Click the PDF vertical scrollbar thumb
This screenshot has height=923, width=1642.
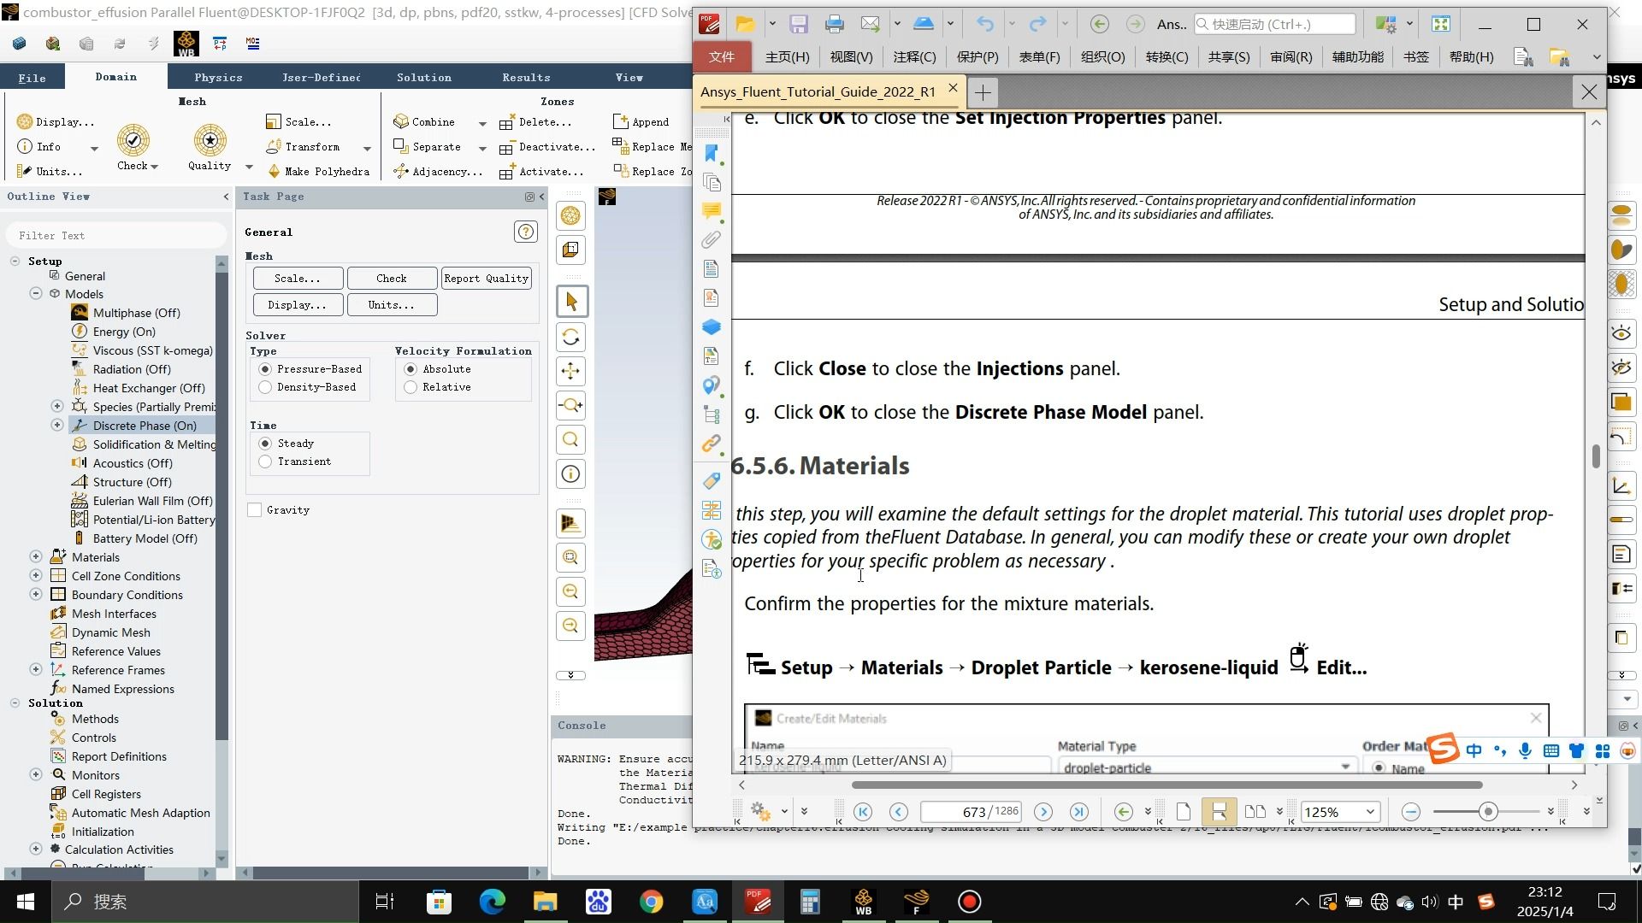pyautogui.click(x=1596, y=456)
